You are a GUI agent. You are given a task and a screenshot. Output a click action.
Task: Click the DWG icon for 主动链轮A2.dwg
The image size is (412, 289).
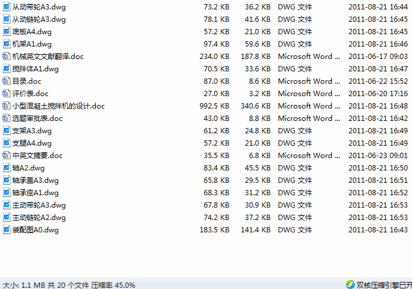(6, 217)
